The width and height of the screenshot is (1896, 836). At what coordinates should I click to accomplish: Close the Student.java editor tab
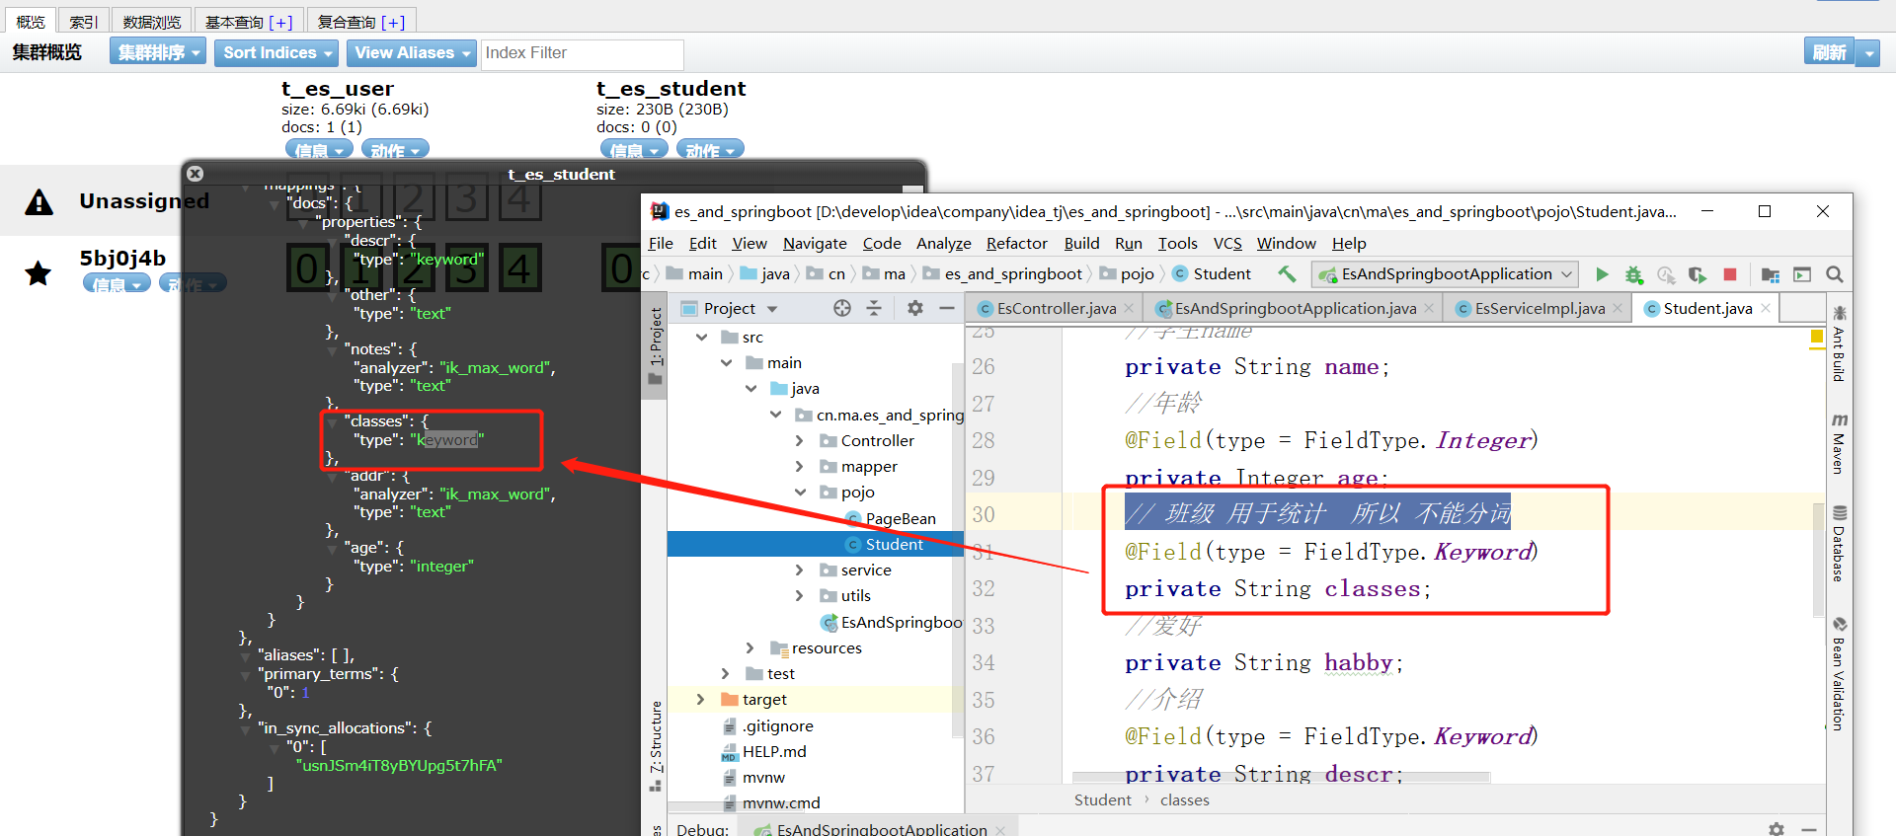[x=1766, y=308]
